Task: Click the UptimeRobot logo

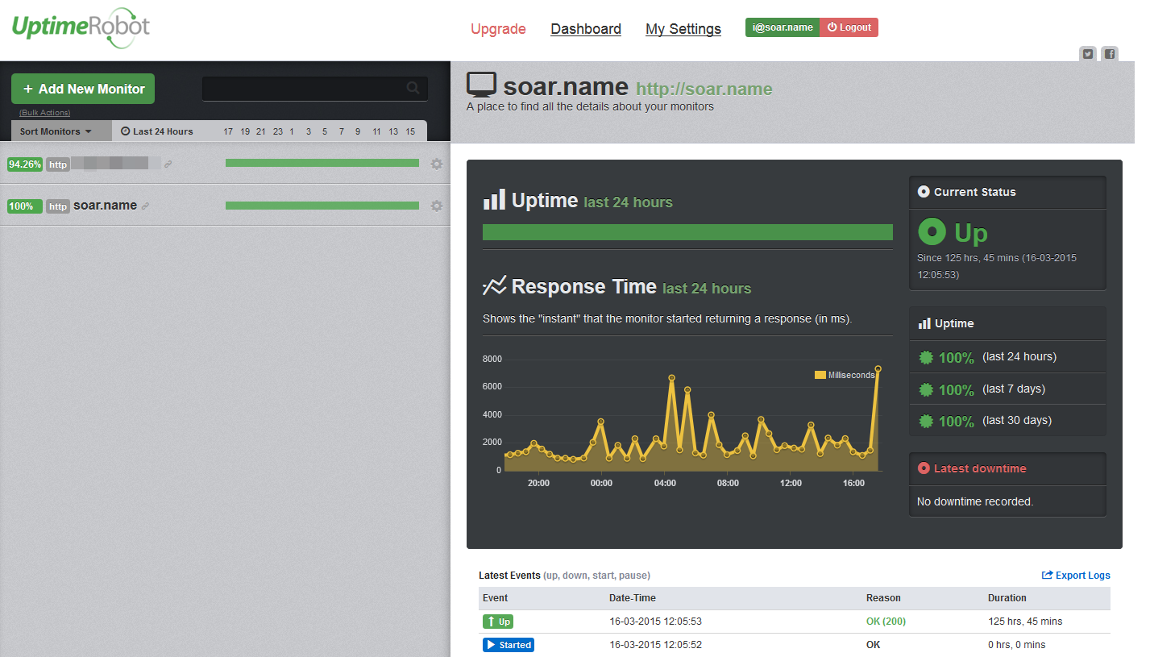Action: (x=81, y=27)
